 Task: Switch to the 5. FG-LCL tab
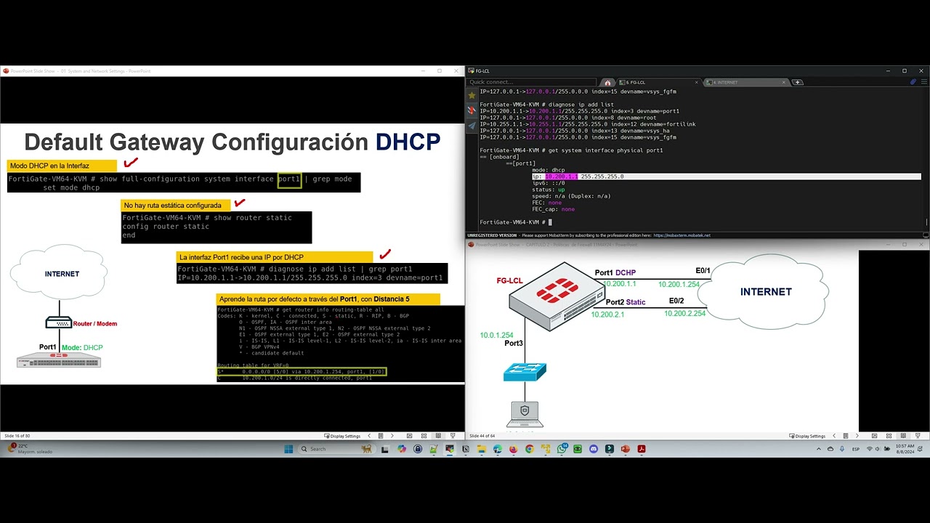658,82
